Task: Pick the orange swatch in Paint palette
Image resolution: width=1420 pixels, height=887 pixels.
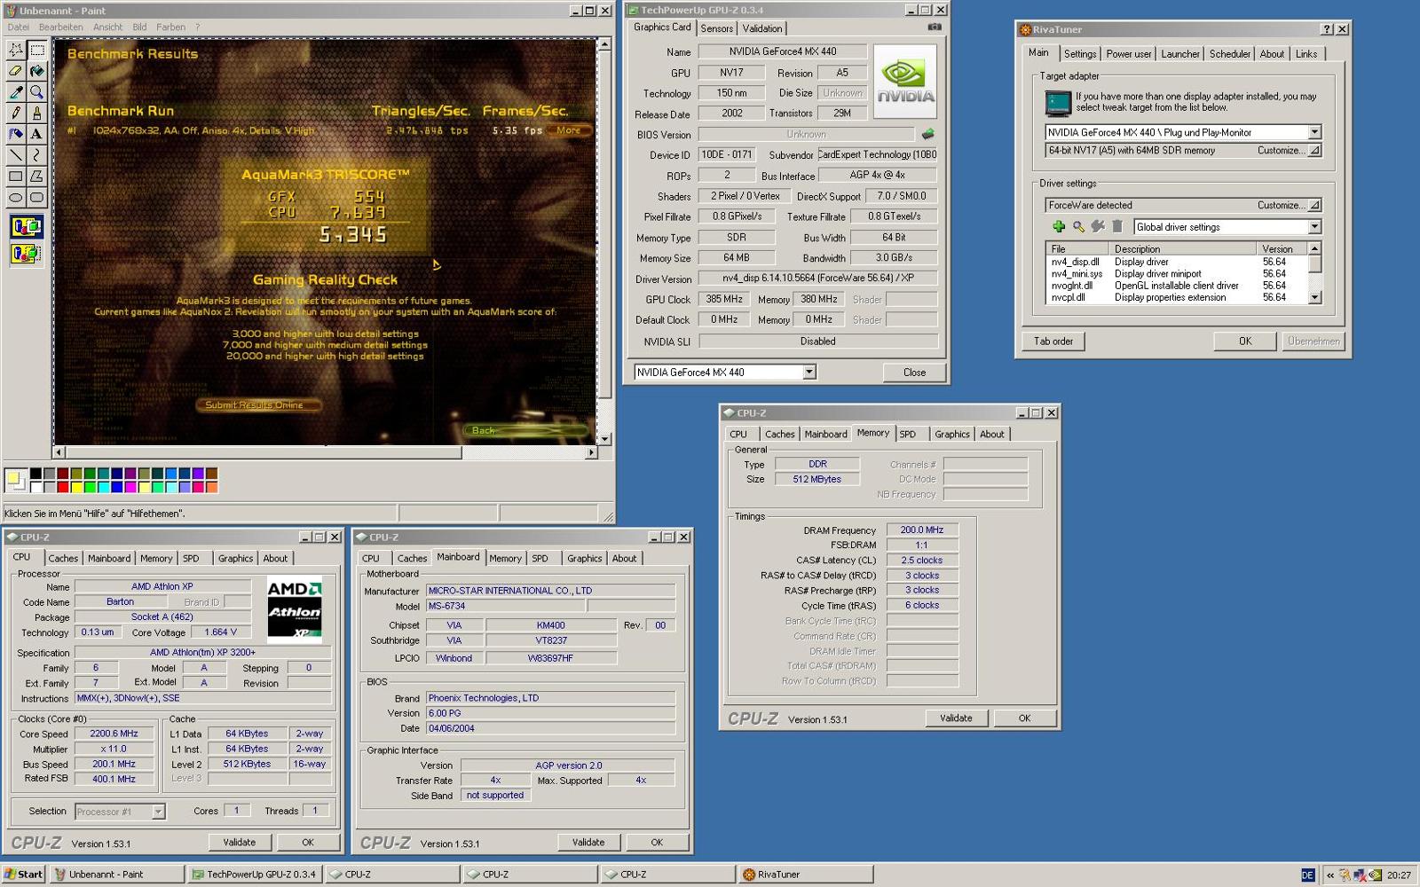Action: [x=211, y=487]
